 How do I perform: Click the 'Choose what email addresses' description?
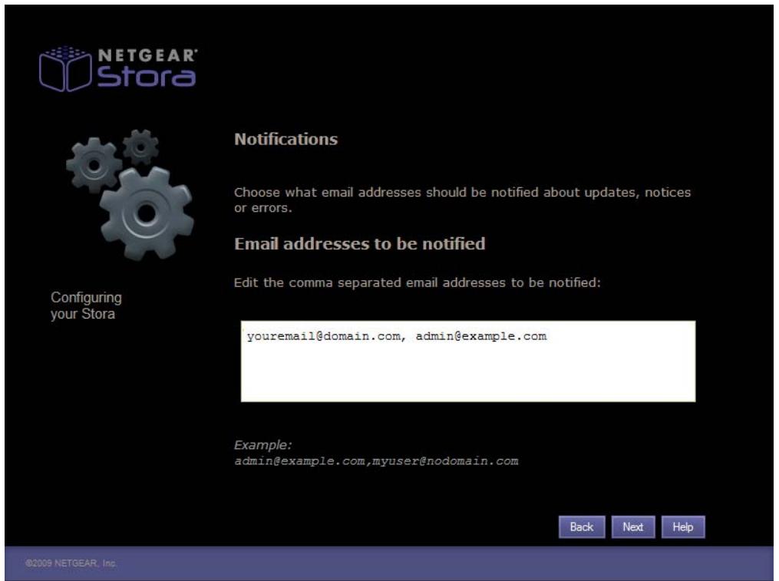[462, 200]
